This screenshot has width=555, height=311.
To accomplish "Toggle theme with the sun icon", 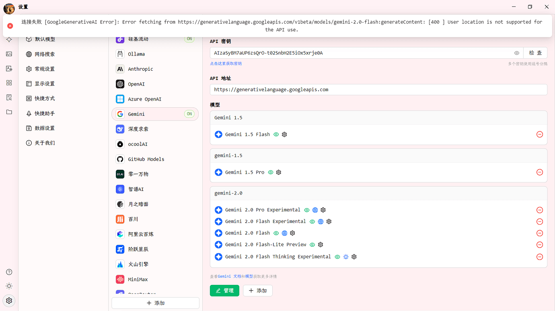I will pyautogui.click(x=9, y=286).
